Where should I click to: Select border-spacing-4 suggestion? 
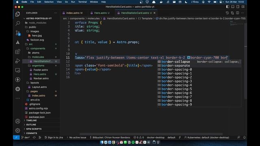(199, 85)
